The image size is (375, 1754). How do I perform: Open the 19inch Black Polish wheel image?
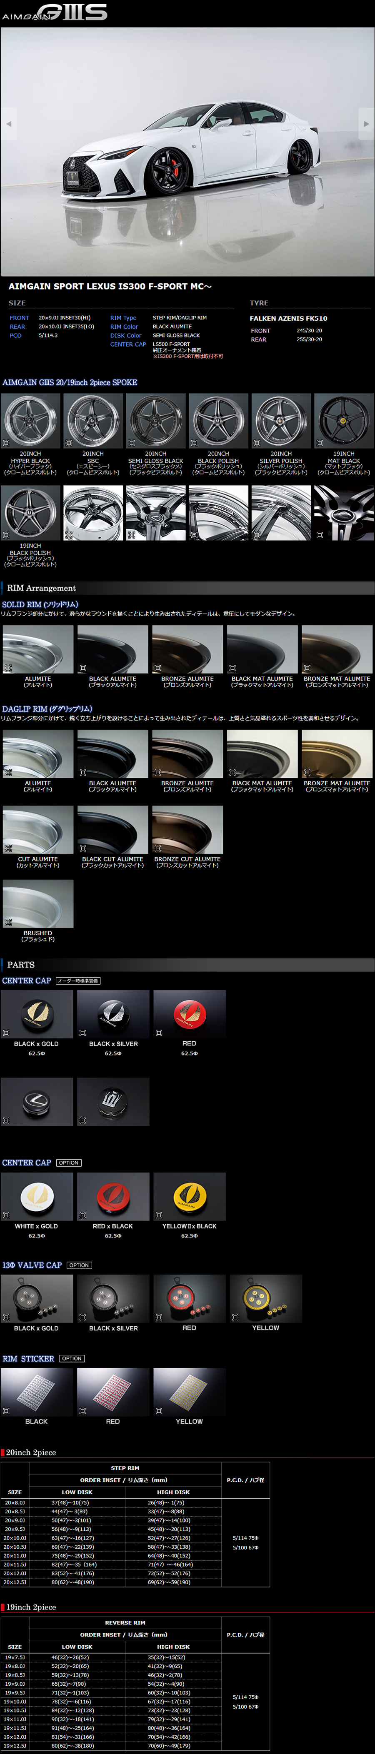tap(30, 513)
